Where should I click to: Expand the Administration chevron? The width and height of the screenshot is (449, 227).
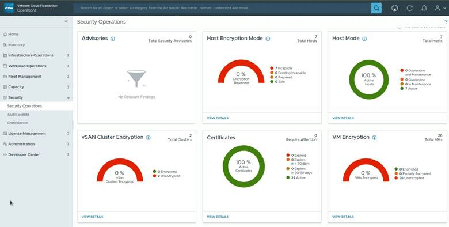click(68, 144)
